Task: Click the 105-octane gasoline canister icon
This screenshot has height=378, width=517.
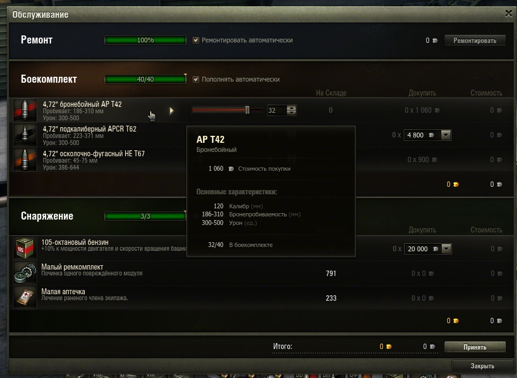Action: 25,248
